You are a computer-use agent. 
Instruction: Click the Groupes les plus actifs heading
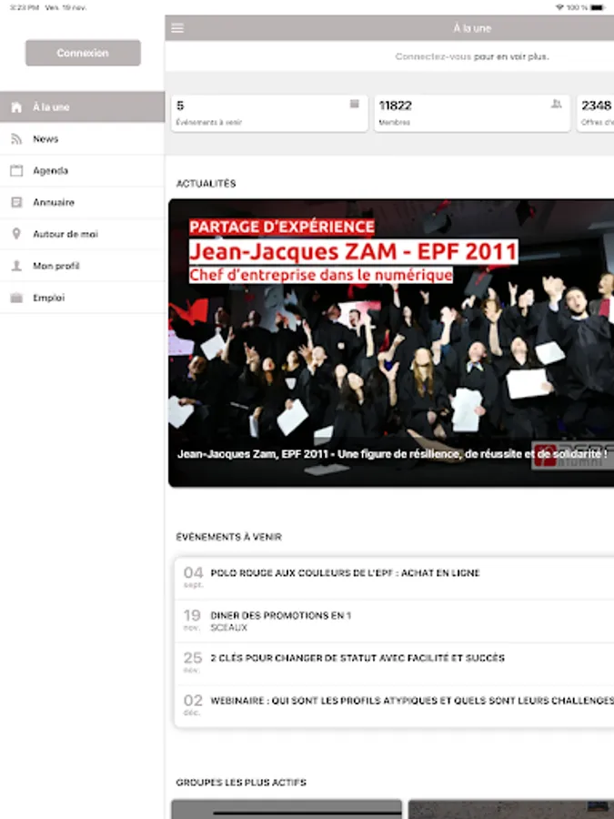(x=241, y=783)
